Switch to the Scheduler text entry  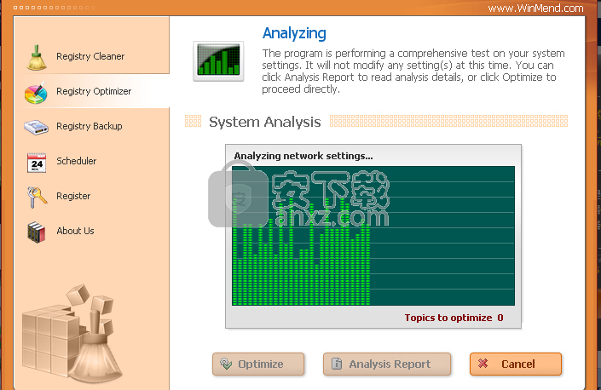click(x=77, y=161)
